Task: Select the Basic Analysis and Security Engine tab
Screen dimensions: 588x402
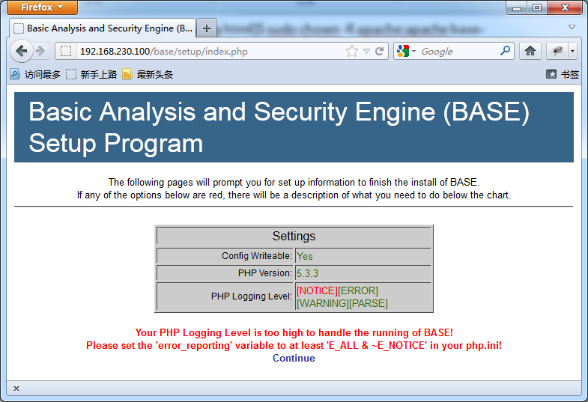Action: pos(103,28)
